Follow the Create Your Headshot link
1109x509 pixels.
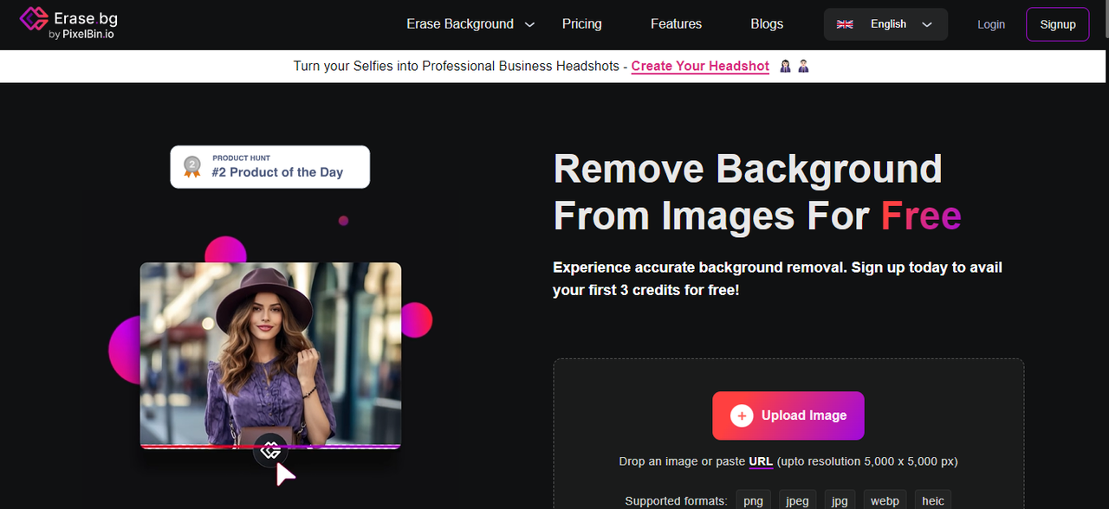[700, 67]
